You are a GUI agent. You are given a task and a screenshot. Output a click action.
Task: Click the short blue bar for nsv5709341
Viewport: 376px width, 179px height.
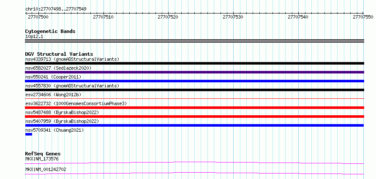(29, 134)
